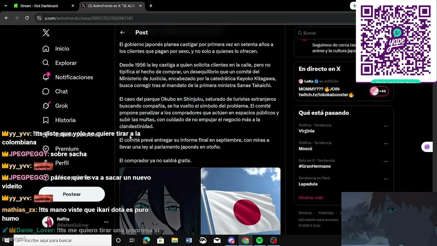Open the Explorar search page
This screenshot has width=437, height=246.
(59, 63)
